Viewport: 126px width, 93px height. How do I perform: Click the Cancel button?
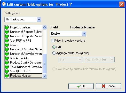(108, 86)
